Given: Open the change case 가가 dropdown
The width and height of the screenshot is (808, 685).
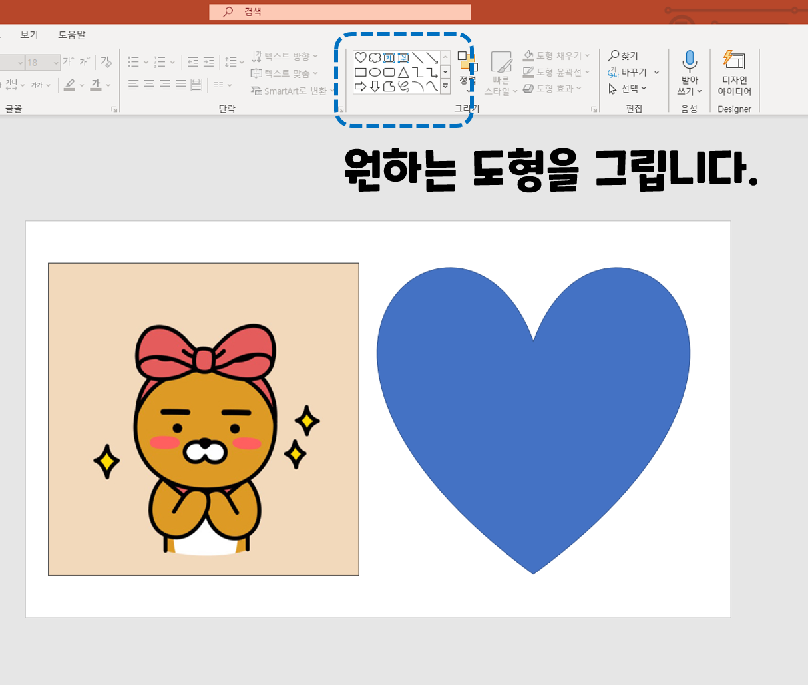Looking at the screenshot, I should [41, 85].
